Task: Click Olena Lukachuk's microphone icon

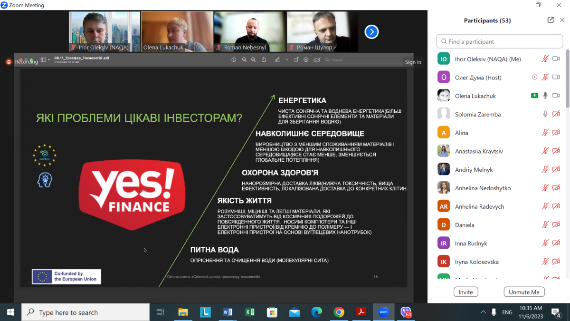Action: tap(545, 96)
